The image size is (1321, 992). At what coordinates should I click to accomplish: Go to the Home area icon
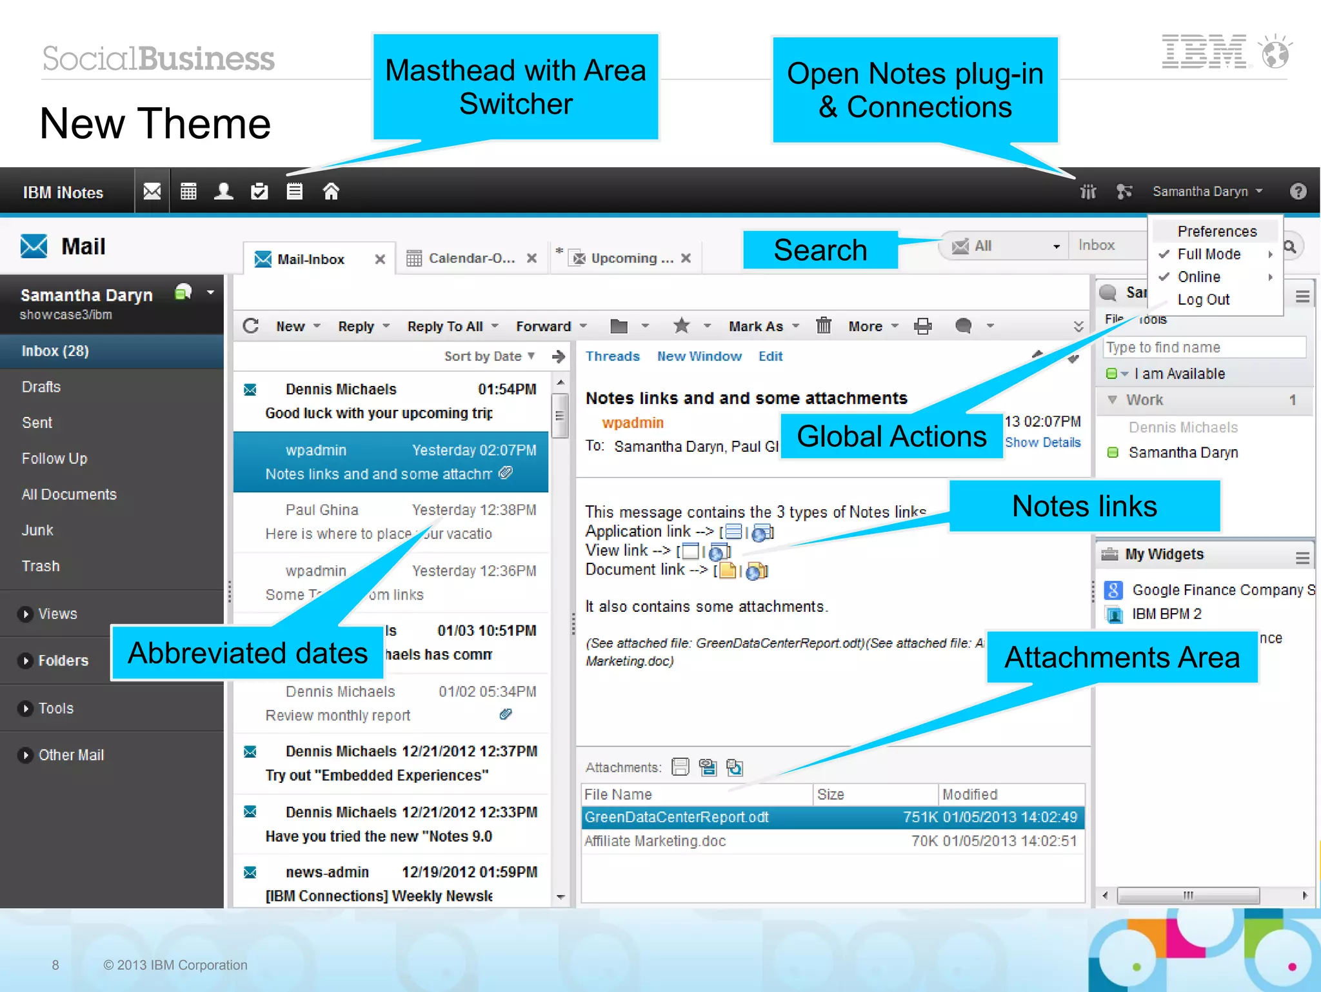point(331,192)
